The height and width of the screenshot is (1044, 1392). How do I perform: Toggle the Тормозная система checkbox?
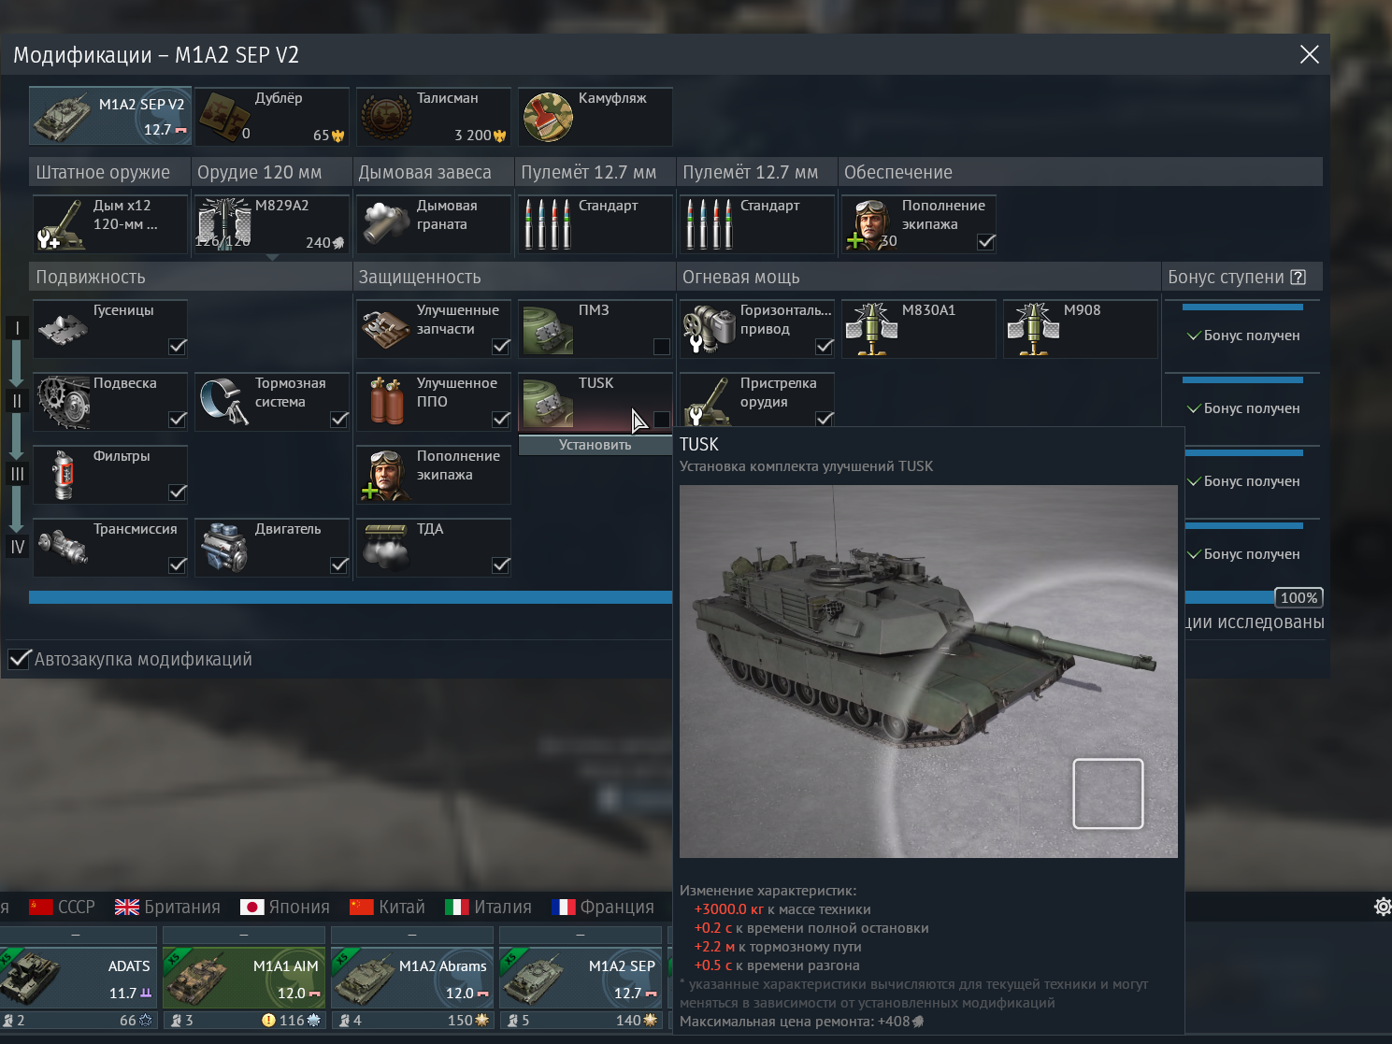pos(339,420)
